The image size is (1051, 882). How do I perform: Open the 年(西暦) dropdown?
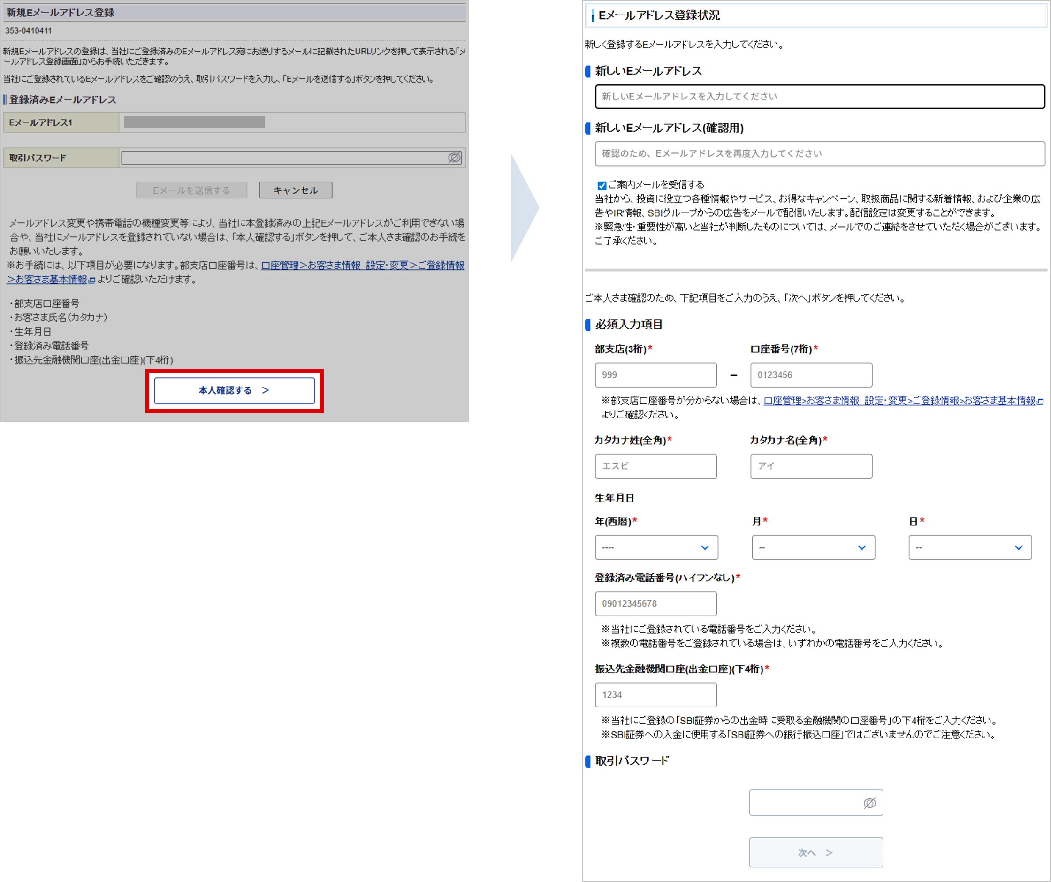pos(655,547)
